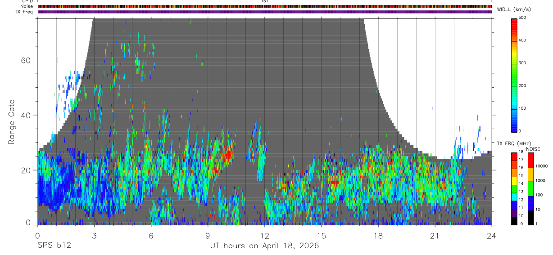The image size is (553, 255).
Task: Click the black bottom segment of NOISE scale
Action: click(x=530, y=218)
